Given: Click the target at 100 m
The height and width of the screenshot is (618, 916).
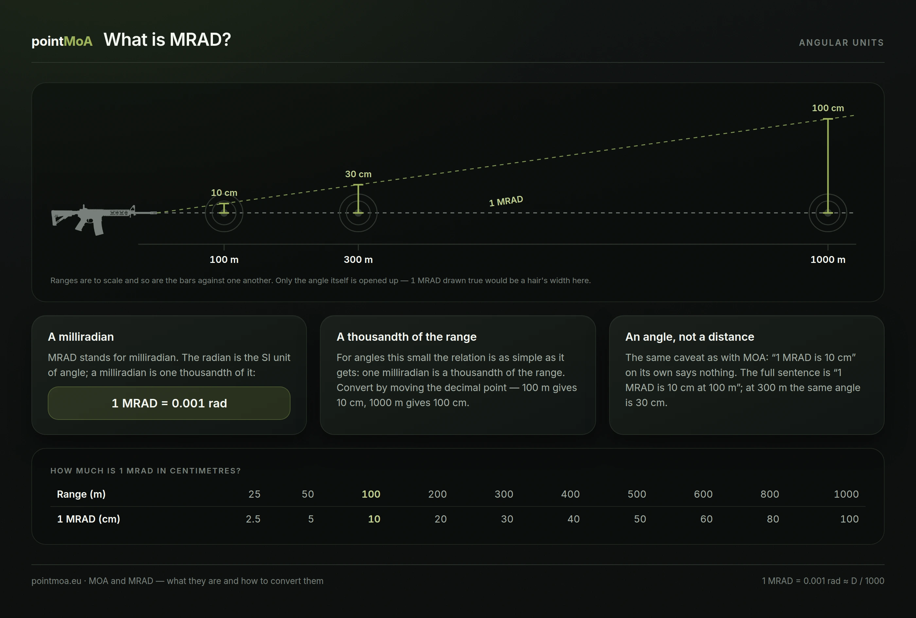Looking at the screenshot, I should pos(224,213).
